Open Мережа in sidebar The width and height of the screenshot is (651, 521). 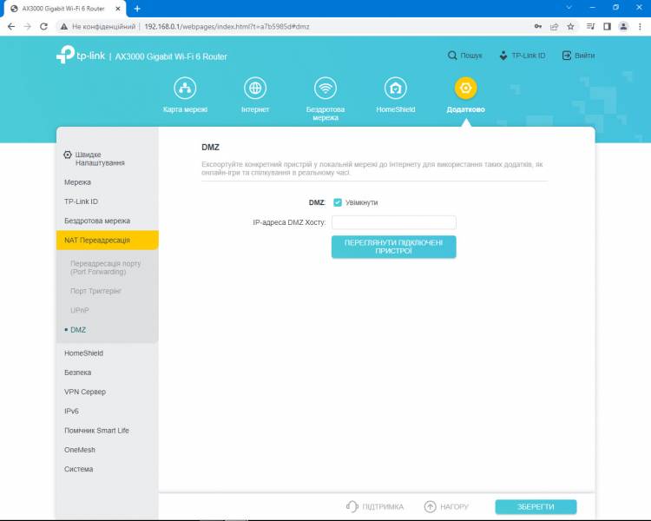(77, 182)
